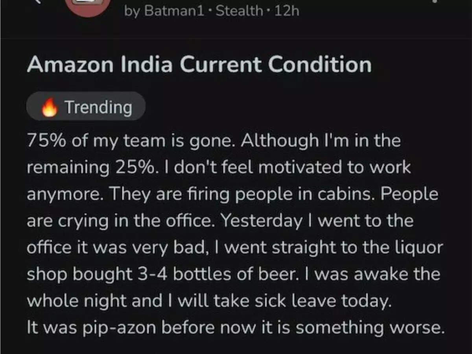This screenshot has width=472, height=354.
Task: Open Batman1's author profile
Action: point(174,11)
